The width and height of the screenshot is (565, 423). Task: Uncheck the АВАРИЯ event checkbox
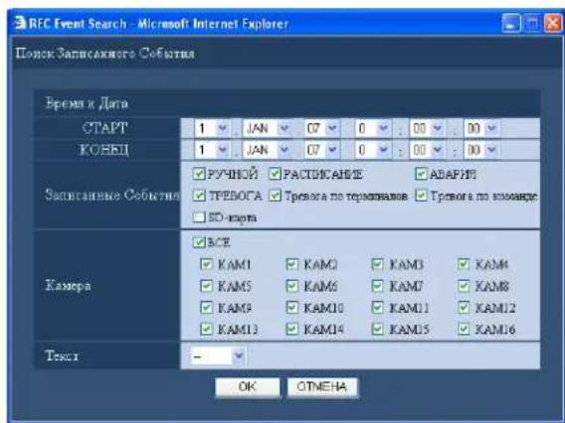[421, 174]
